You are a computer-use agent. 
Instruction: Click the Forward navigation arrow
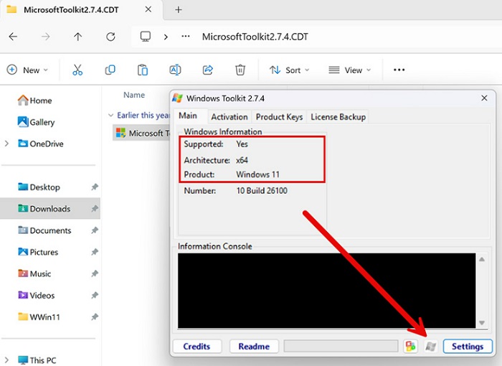tap(45, 37)
